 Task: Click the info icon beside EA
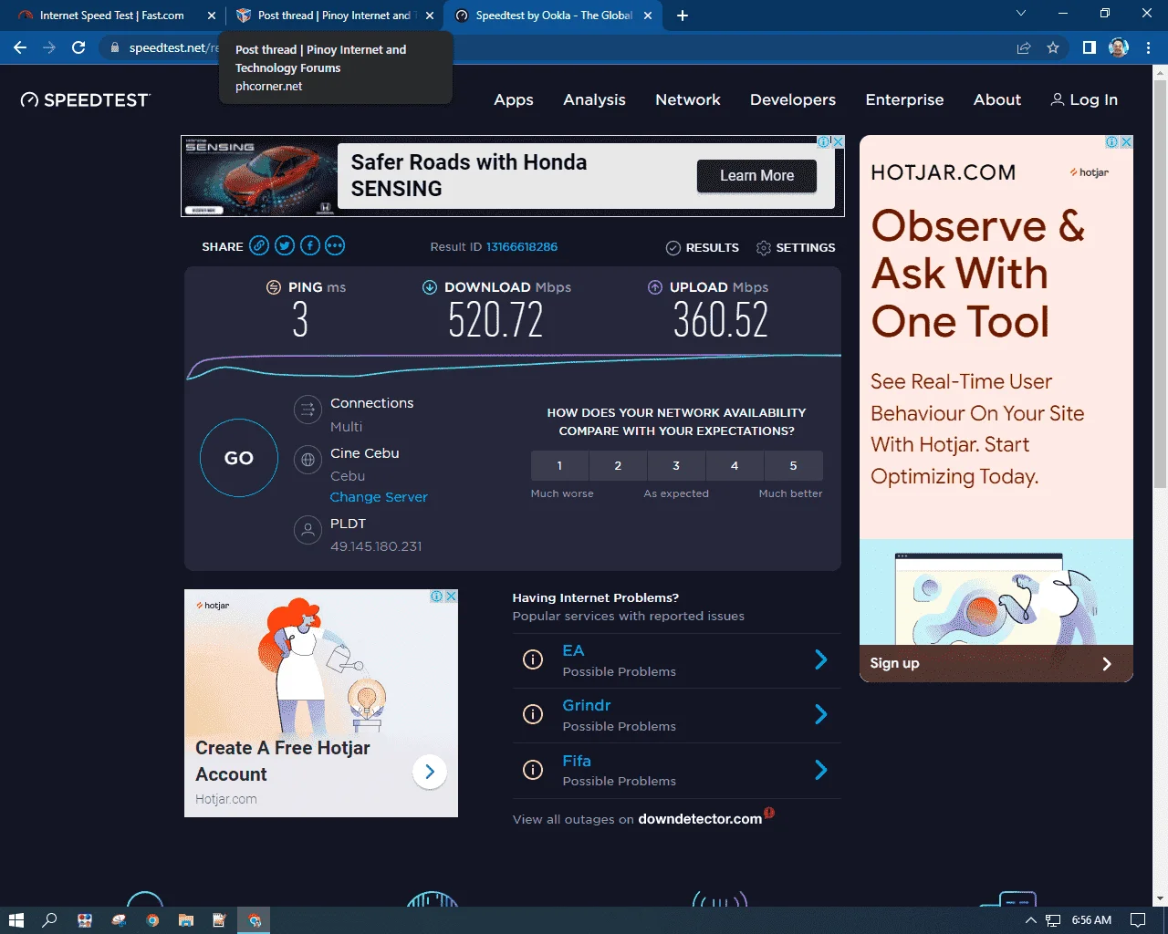pos(533,659)
